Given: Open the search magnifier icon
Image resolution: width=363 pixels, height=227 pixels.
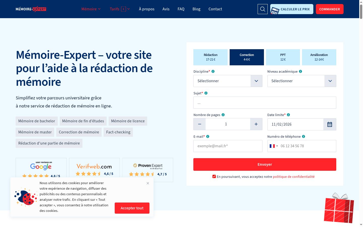Looking at the screenshot, I should point(263,9).
